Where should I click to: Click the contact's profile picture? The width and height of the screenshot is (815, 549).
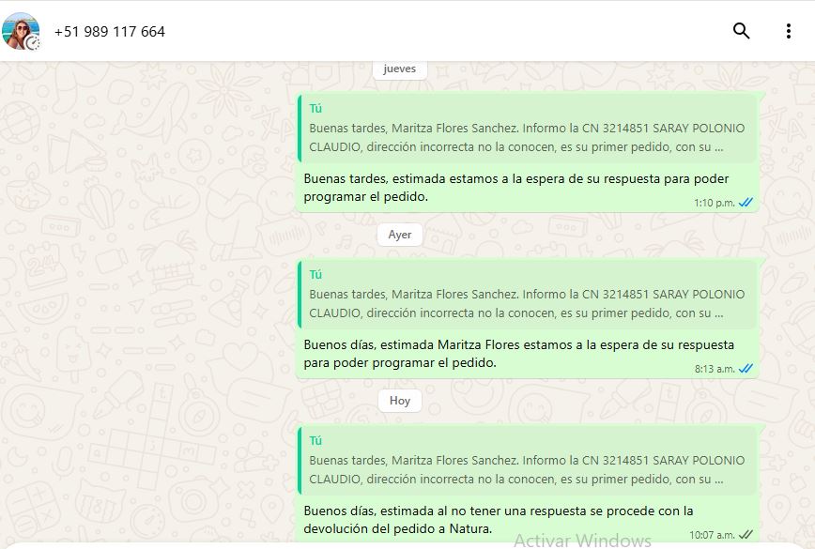[21, 31]
